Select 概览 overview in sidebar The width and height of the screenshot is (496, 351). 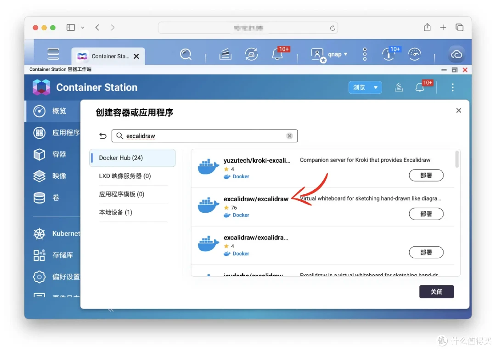click(53, 111)
